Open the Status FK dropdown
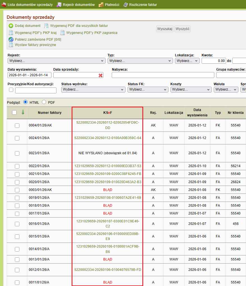Image resolution: width=246 pixels, height=286 pixels. [x=148, y=90]
